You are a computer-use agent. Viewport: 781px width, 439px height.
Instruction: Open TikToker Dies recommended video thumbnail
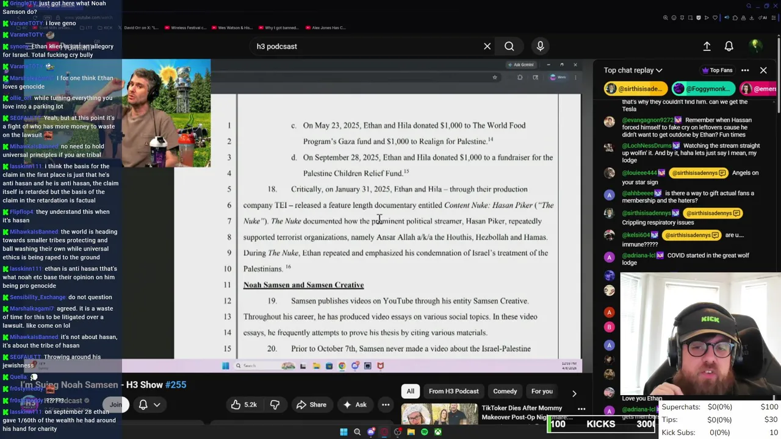click(x=439, y=414)
